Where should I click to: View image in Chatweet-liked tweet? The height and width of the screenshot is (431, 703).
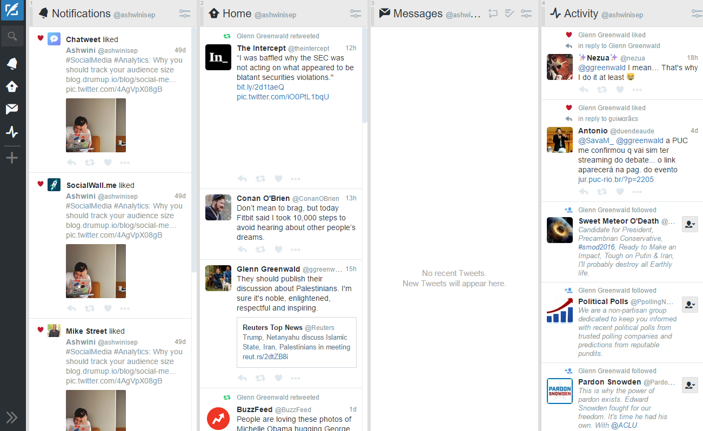click(96, 125)
